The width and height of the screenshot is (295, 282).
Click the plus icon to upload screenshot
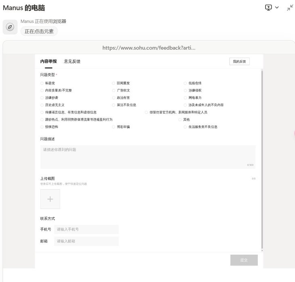tap(50, 199)
